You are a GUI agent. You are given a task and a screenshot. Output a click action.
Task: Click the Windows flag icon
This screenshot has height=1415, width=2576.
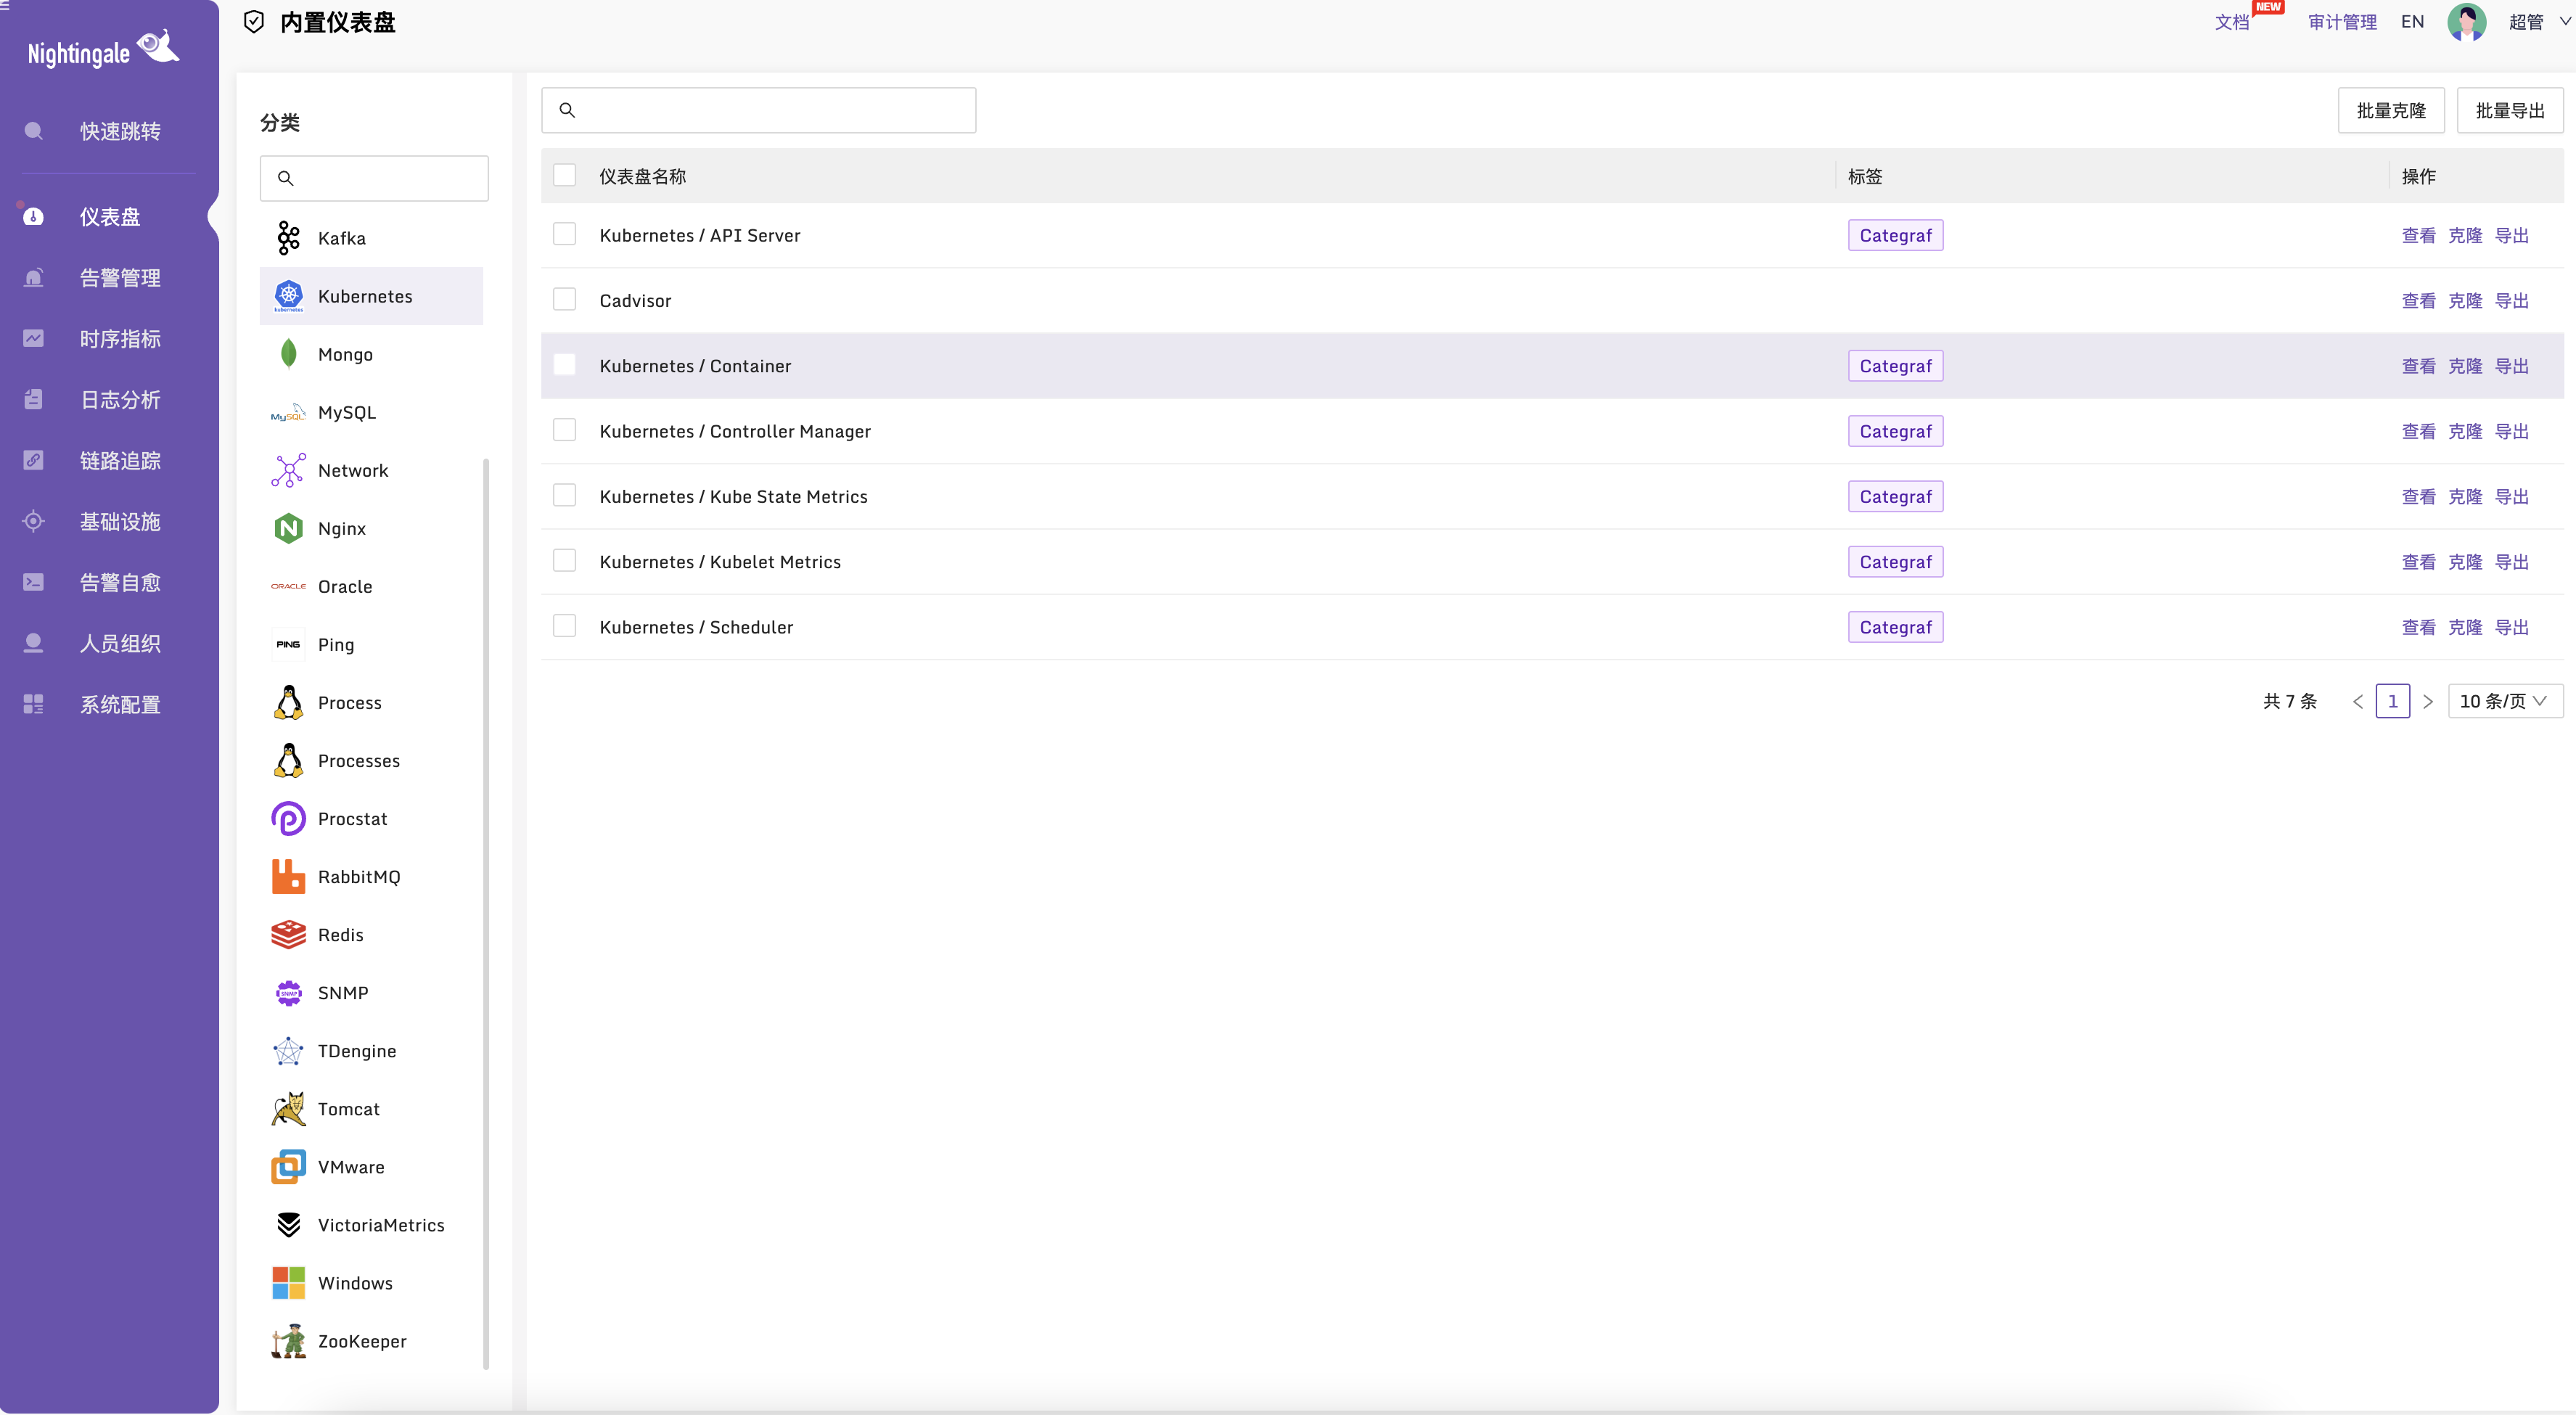pyautogui.click(x=288, y=1282)
